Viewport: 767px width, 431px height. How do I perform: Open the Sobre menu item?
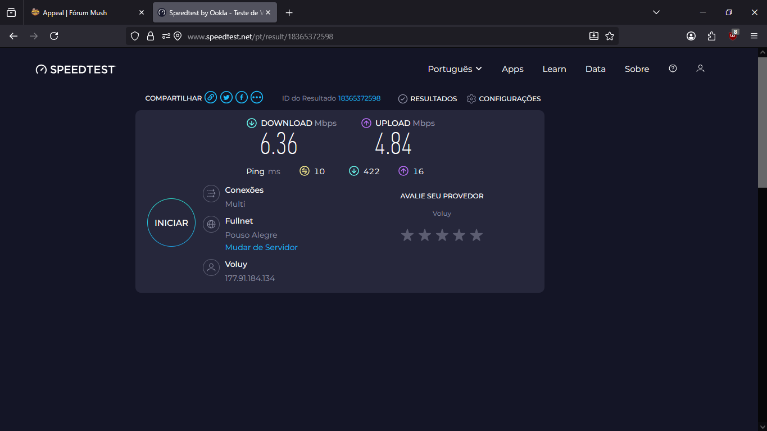(637, 69)
